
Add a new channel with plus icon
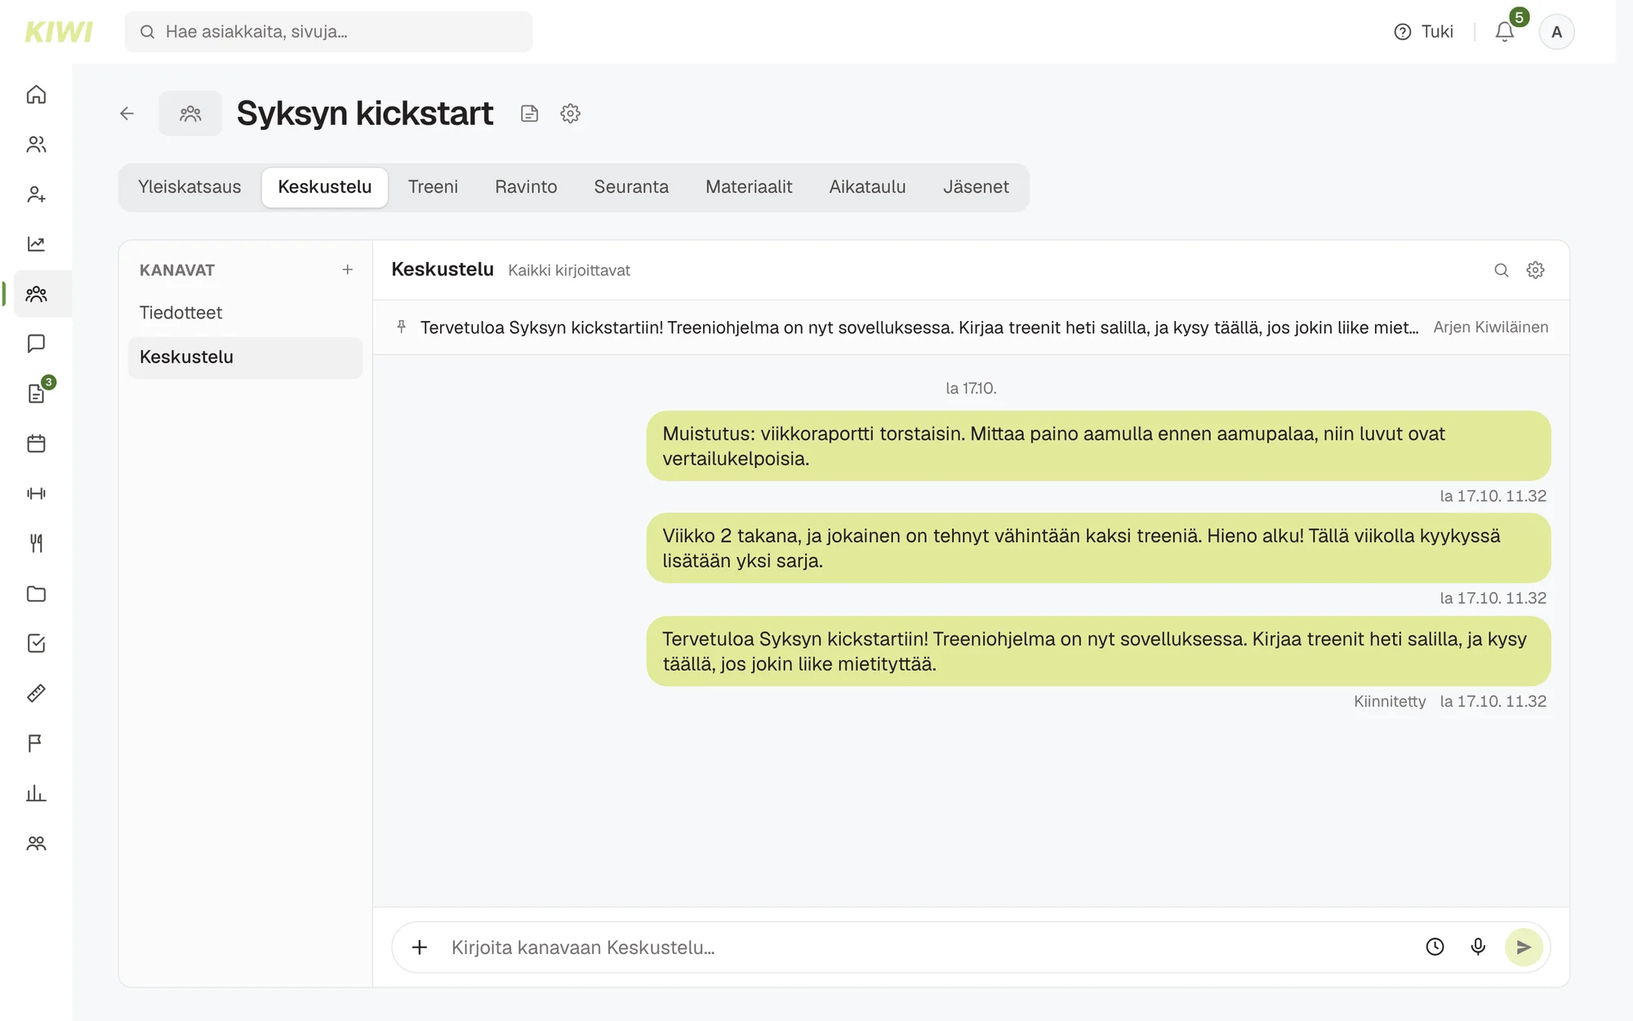click(x=347, y=270)
